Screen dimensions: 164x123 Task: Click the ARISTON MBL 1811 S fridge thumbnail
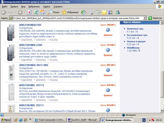[x=12, y=92]
